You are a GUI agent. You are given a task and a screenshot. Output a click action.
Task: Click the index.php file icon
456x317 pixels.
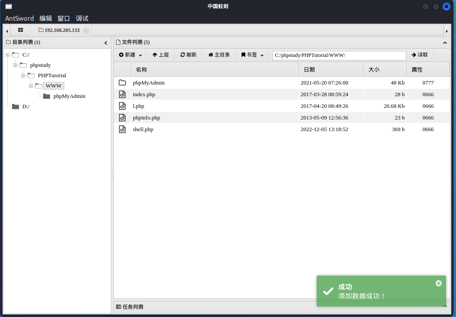[123, 94]
